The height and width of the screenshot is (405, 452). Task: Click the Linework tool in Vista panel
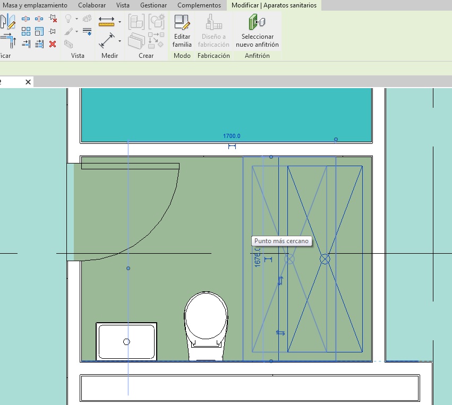pos(88,31)
